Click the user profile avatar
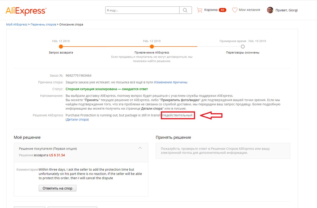The image size is (317, 208). (x=270, y=10)
